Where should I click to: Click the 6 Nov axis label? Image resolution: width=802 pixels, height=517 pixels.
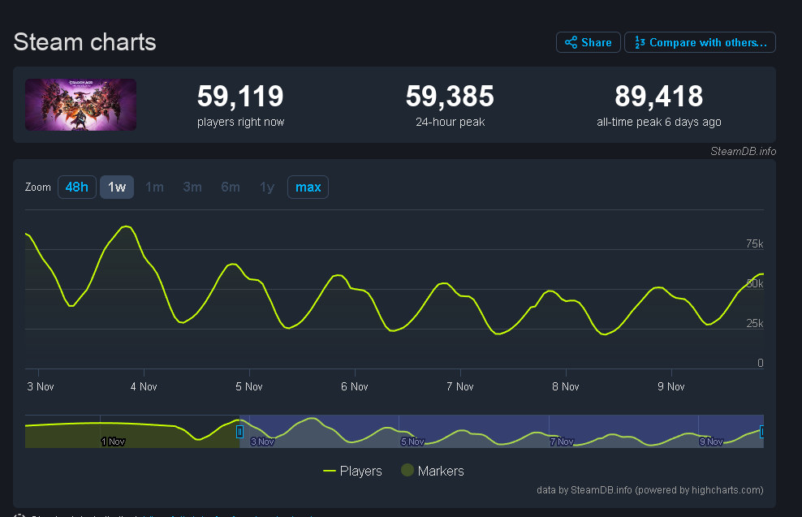(355, 386)
